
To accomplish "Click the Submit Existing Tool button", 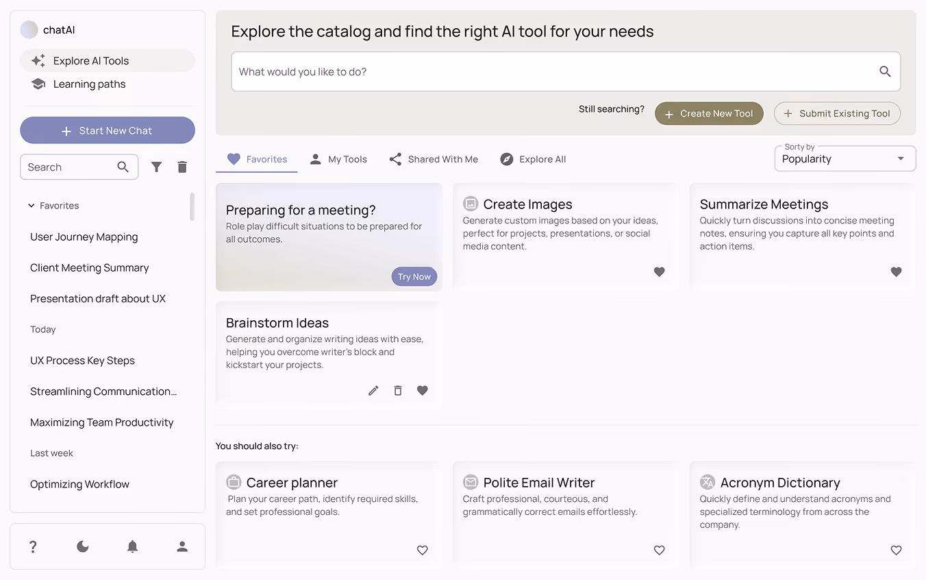I will coord(837,114).
